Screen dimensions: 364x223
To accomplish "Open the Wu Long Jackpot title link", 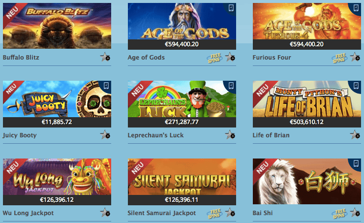I will pyautogui.click(x=28, y=213).
